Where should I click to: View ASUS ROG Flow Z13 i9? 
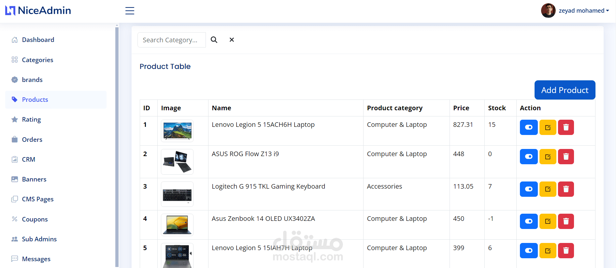tap(529, 156)
